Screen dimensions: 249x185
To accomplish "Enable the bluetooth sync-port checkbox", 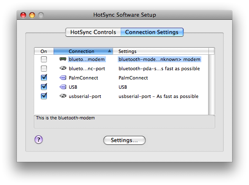I will point(44,69).
